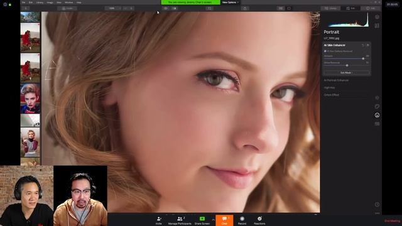402x226 pixels.
Task: Click End Meeting in Zoom
Action: [392, 221]
